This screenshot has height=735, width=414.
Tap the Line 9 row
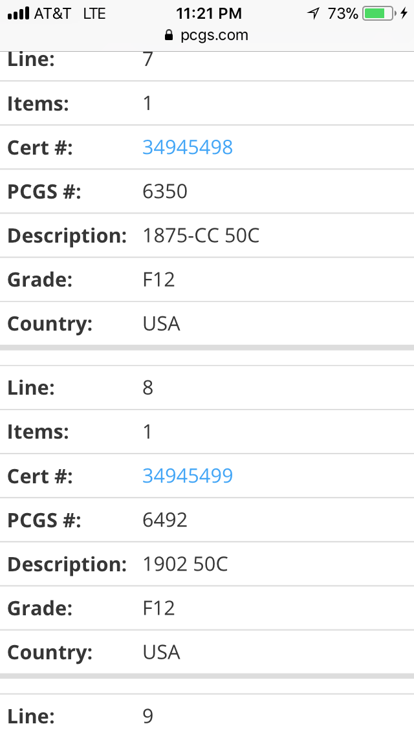pos(207,716)
